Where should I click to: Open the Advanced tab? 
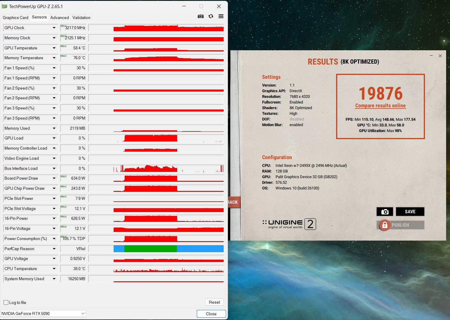click(x=60, y=18)
